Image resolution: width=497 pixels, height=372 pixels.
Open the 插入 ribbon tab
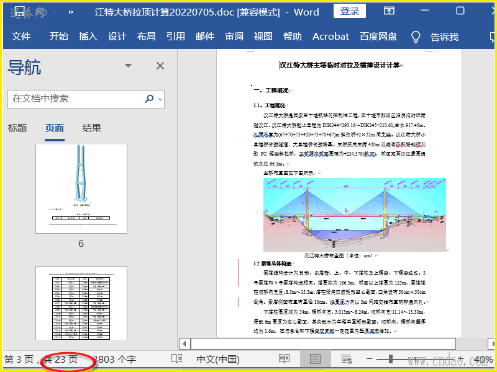coord(88,37)
